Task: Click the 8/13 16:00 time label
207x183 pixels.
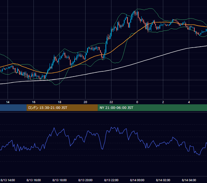Action: (x=34, y=180)
